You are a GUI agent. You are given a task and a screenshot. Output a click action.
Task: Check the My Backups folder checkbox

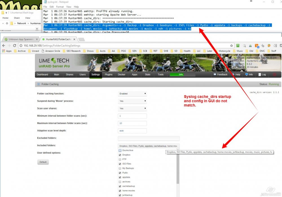120,168
